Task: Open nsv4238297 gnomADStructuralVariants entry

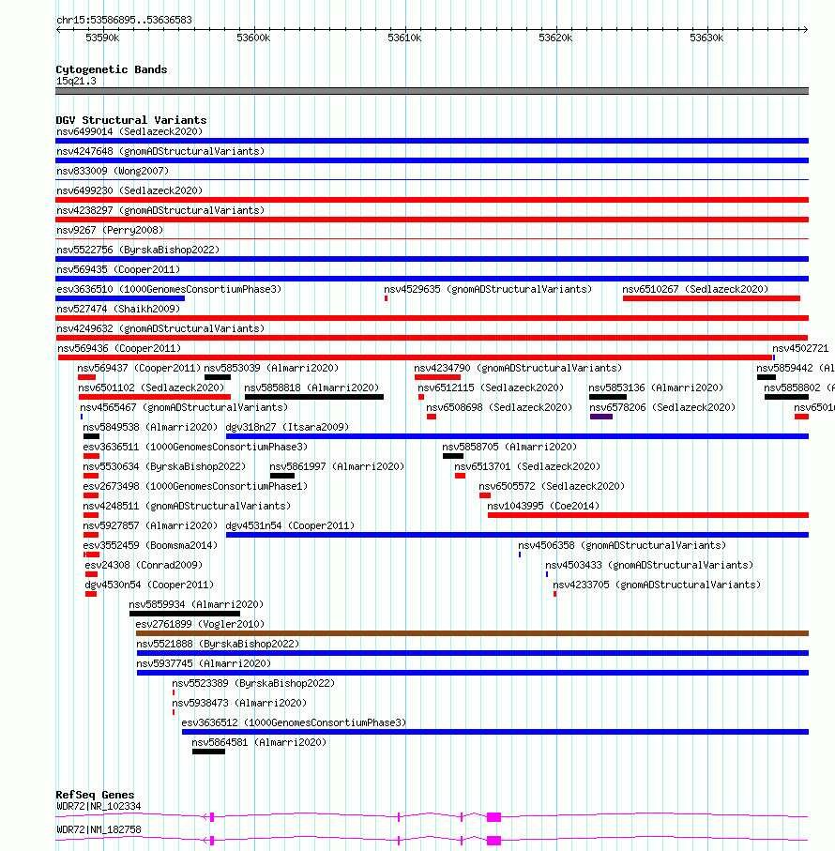Action: click(x=160, y=210)
